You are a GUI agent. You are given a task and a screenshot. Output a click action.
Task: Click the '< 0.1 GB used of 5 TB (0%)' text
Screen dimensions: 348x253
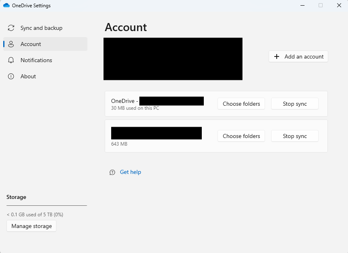(35, 215)
